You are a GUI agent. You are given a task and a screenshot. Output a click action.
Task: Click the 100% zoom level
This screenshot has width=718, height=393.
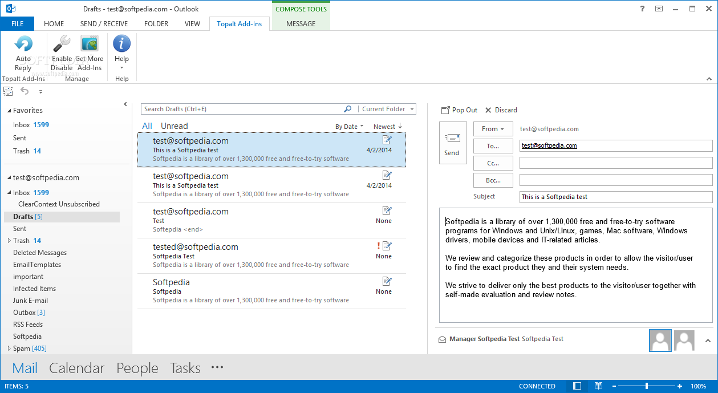699,386
